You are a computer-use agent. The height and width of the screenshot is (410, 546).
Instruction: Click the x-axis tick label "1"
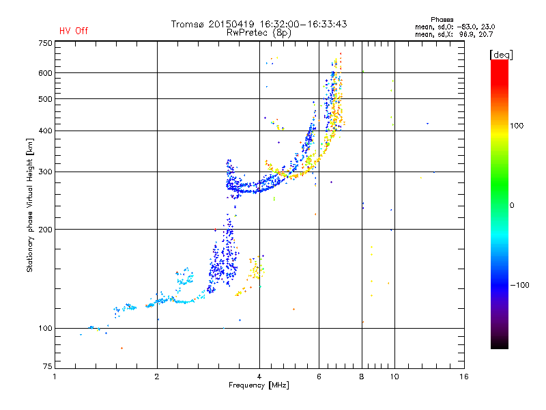(55, 377)
